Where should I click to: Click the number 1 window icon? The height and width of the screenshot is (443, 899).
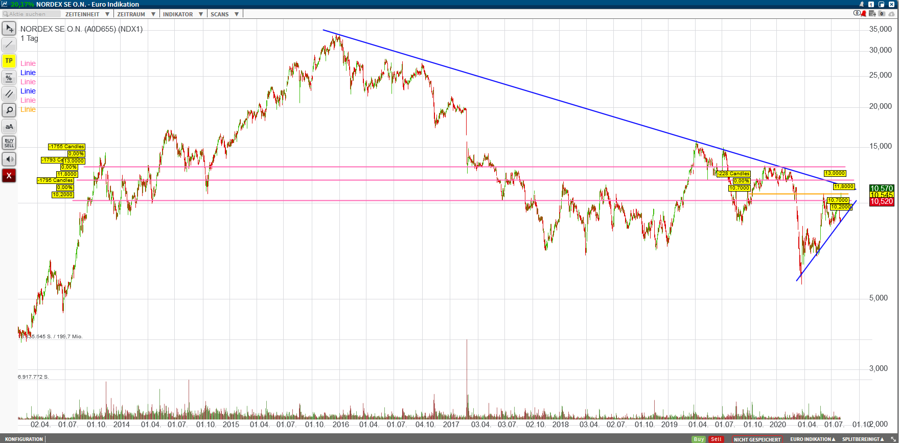click(x=871, y=4)
